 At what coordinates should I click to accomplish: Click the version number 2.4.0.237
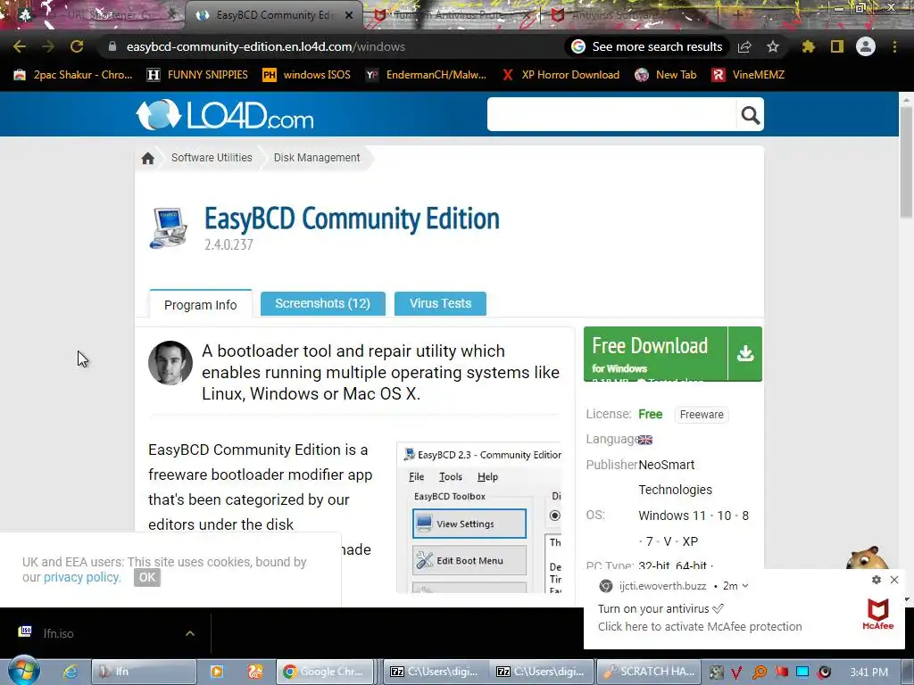point(228,244)
